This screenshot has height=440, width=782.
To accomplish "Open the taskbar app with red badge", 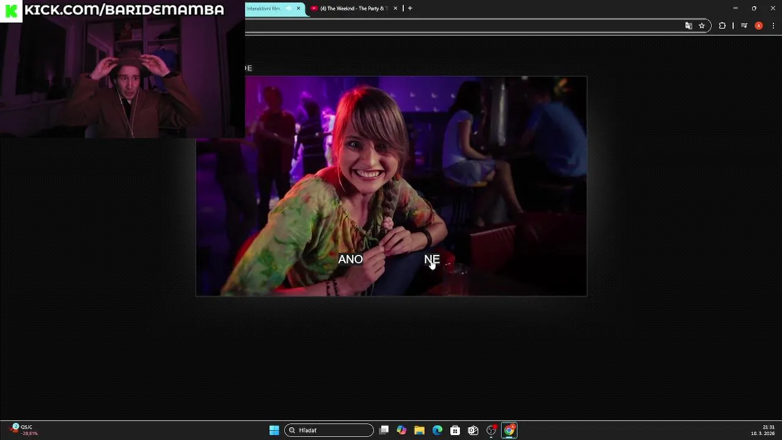I will [x=491, y=430].
